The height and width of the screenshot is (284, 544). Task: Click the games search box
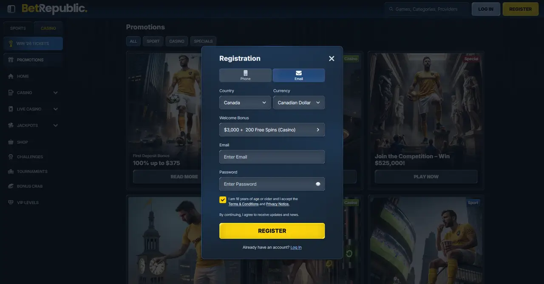pyautogui.click(x=427, y=9)
